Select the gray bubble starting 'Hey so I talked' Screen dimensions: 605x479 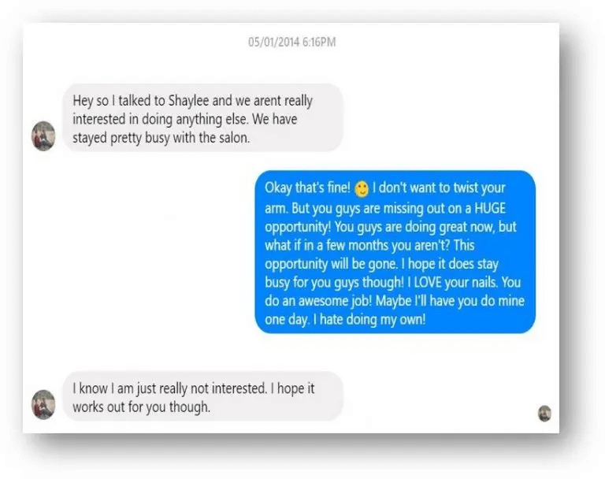tap(203, 117)
